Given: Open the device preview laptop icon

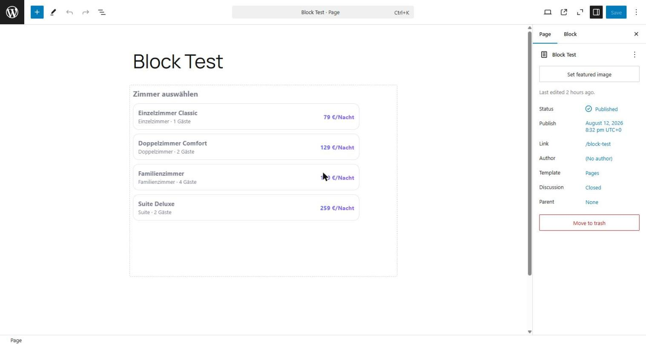Looking at the screenshot, I should (x=548, y=12).
